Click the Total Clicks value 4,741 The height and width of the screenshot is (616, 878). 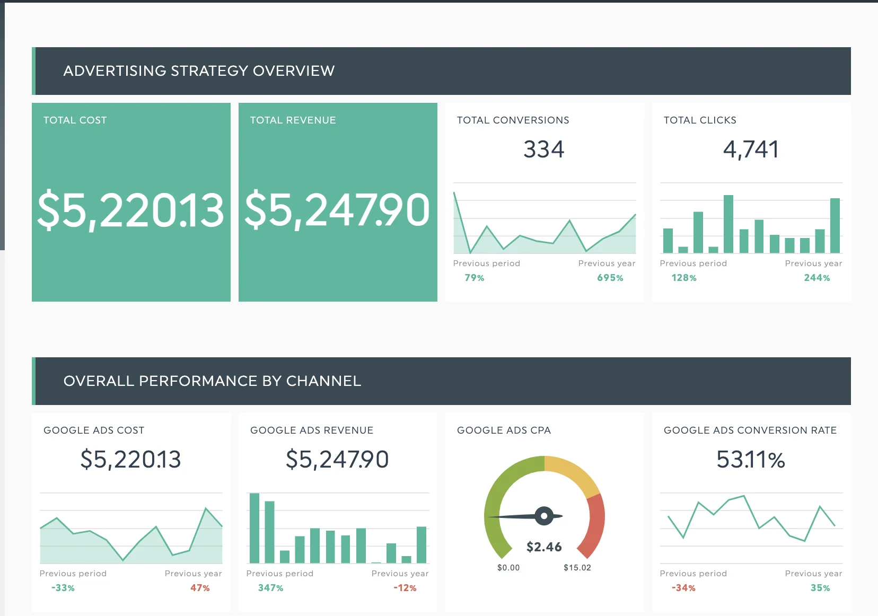751,149
